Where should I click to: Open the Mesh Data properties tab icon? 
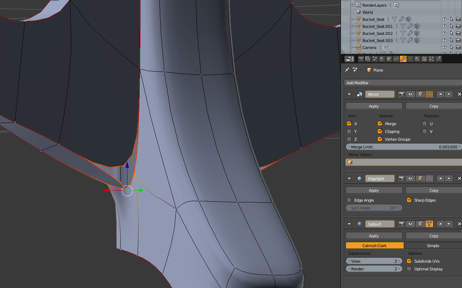tap(410, 59)
